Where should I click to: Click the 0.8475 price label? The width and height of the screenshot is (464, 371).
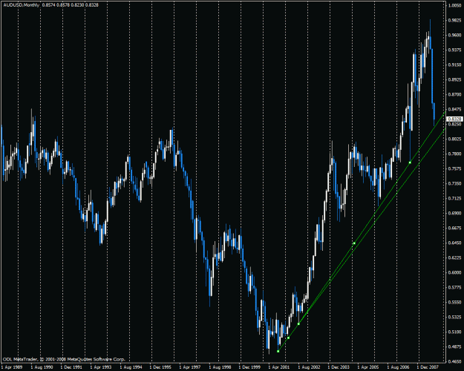point(455,109)
